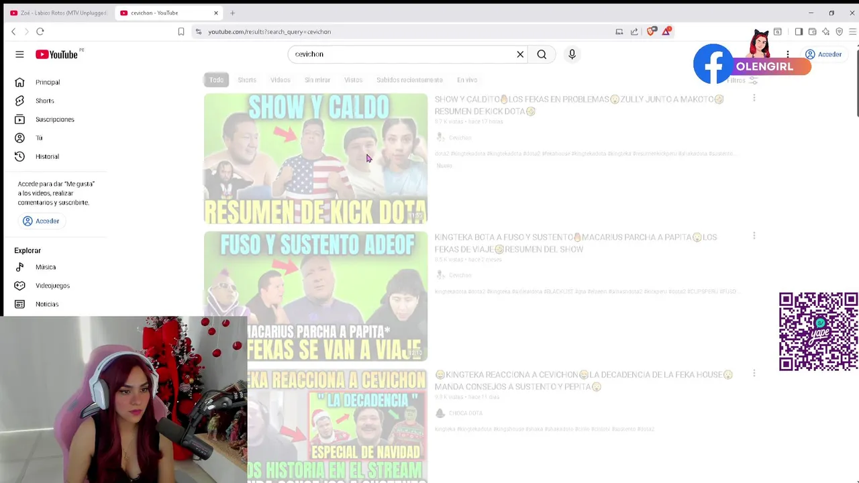Viewport: 859px width, 483px height.
Task: Open the browser main menu icon
Action: pos(852,32)
